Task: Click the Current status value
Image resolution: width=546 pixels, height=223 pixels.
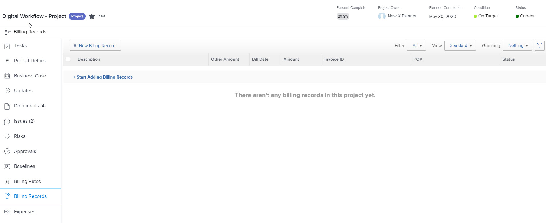Action: point(527,16)
